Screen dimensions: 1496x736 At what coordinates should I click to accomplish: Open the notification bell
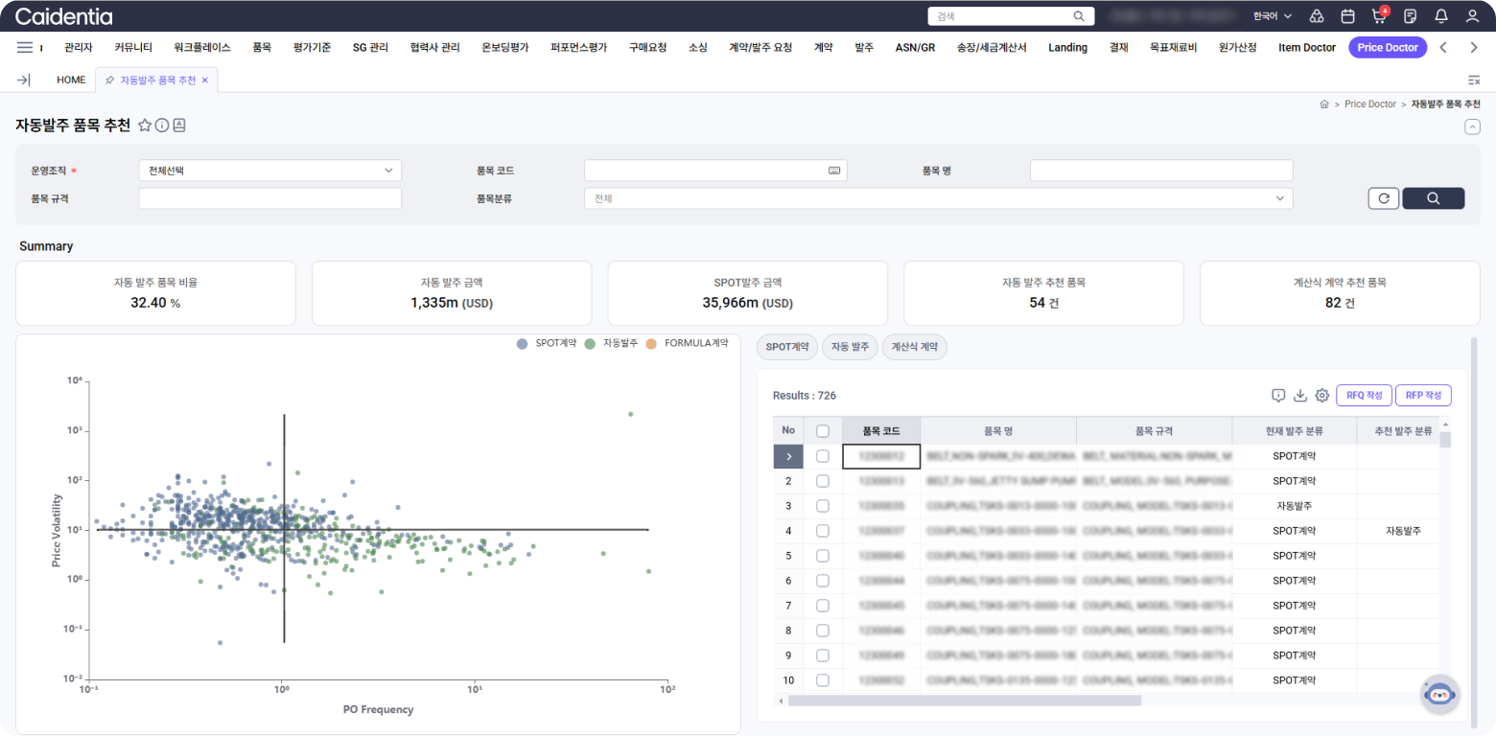pyautogui.click(x=1440, y=16)
